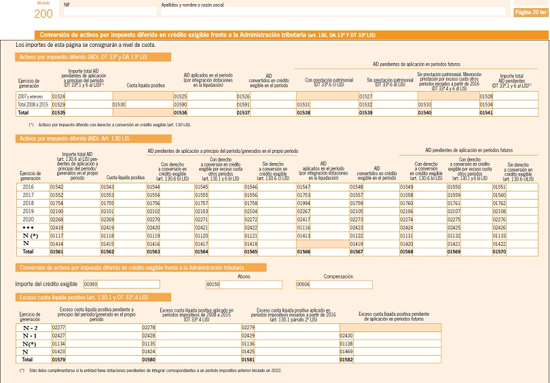Select field 01529 in Total 2008 a 2015 row

[x=89, y=105]
